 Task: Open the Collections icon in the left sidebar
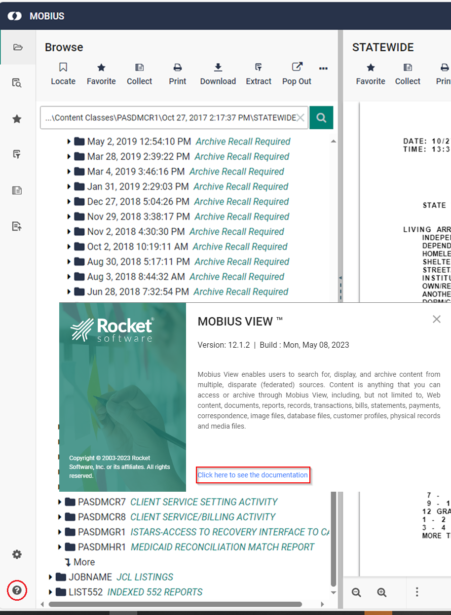17,190
